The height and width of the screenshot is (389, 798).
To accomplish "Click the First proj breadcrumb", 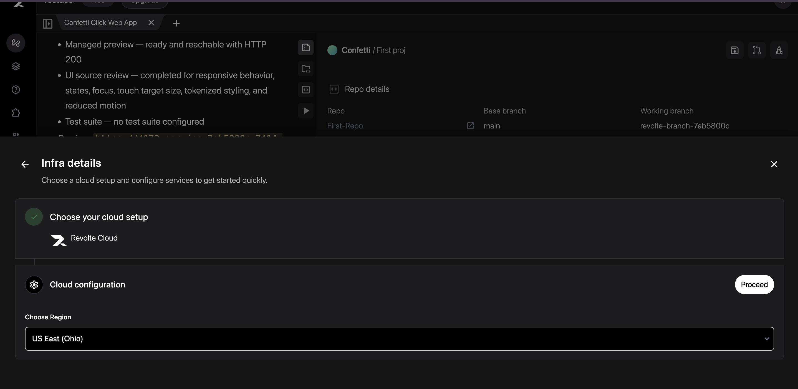I will click(x=391, y=50).
